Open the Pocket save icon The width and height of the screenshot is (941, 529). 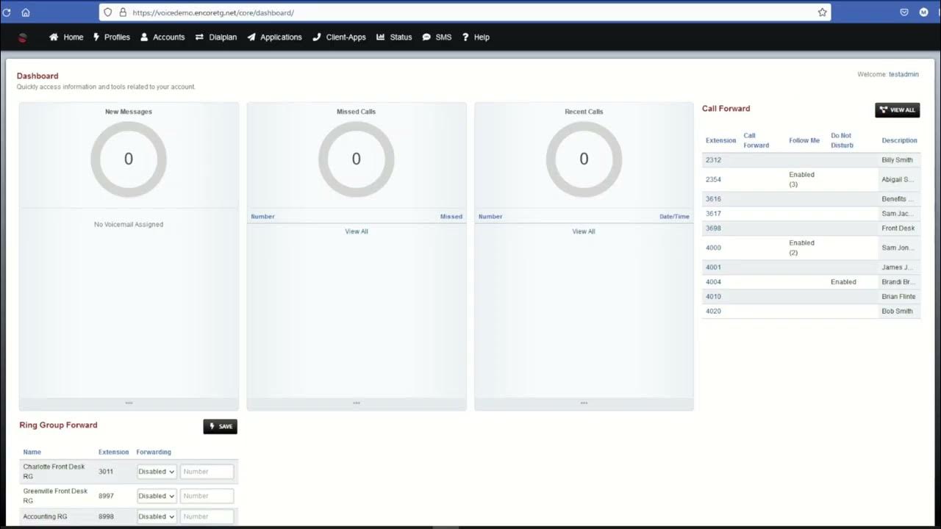click(904, 12)
